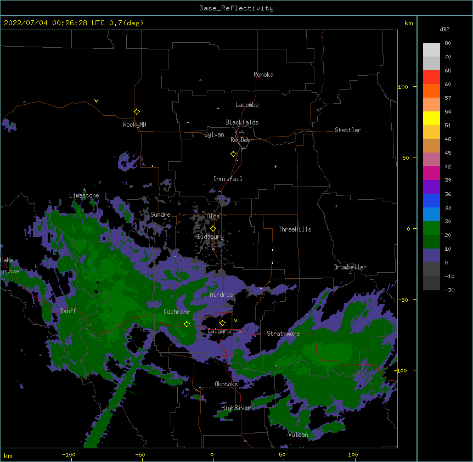473x462 pixels.
Task: Click the km label at the bottom left
Action: (8, 455)
